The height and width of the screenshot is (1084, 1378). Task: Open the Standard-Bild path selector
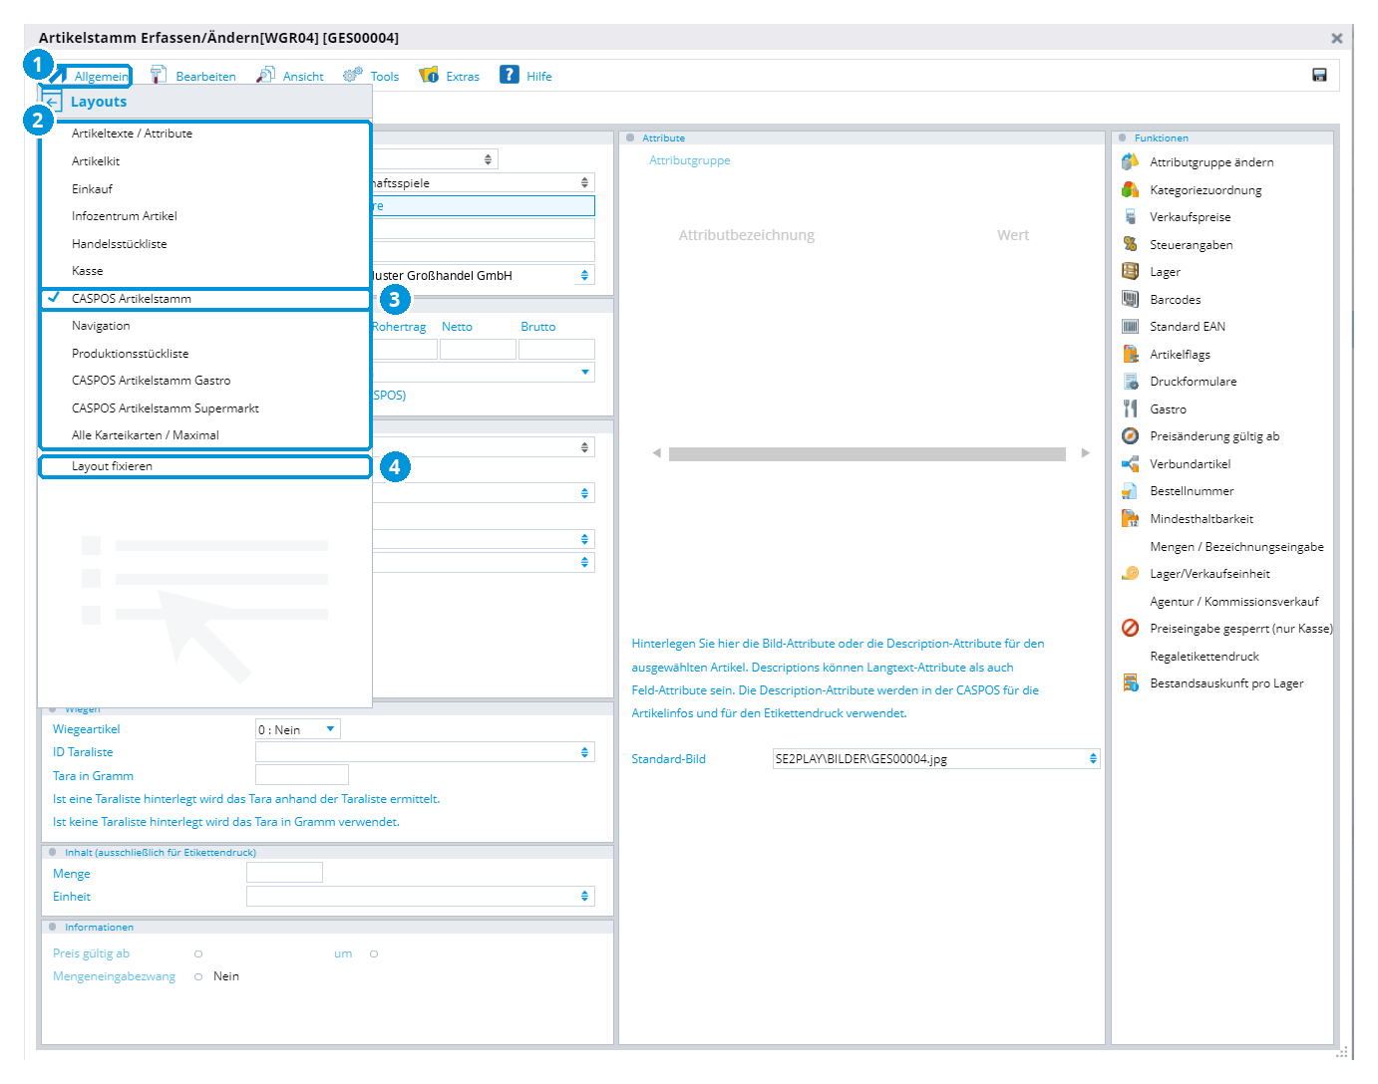(x=1094, y=759)
